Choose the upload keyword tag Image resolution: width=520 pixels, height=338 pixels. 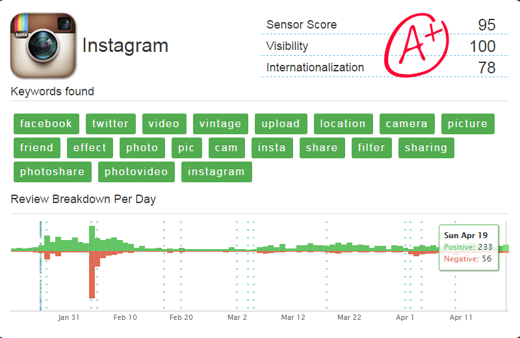281,124
